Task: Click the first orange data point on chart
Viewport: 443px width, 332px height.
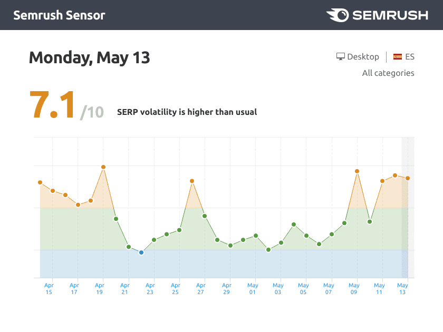Action: point(40,182)
